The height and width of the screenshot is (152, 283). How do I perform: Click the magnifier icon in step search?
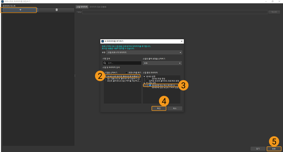[x=105, y=63]
